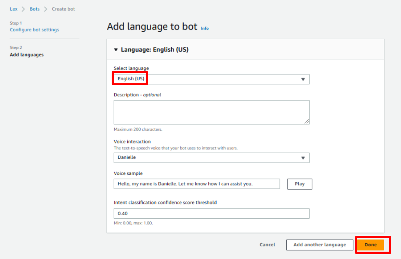Click the Add languages step label
Viewport: 401px width, 259px height.
[27, 55]
